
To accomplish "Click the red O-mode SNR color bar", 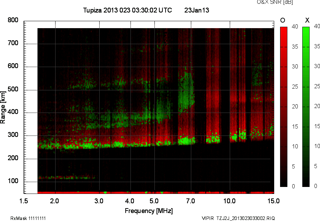I will pos(284,107).
